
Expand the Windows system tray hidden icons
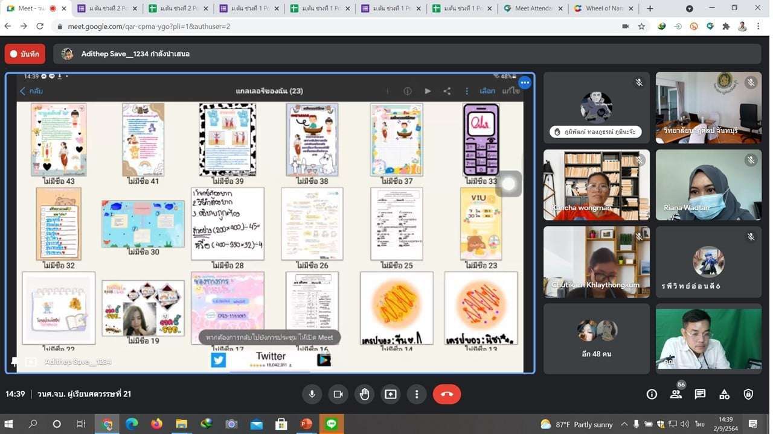(624, 424)
